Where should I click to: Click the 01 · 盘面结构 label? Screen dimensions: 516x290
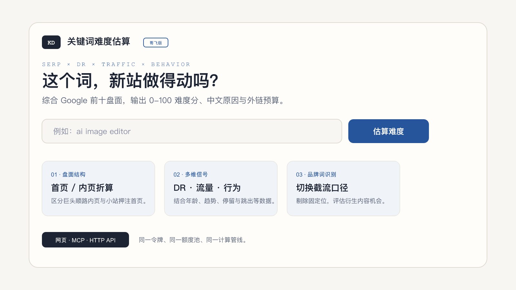[68, 174]
